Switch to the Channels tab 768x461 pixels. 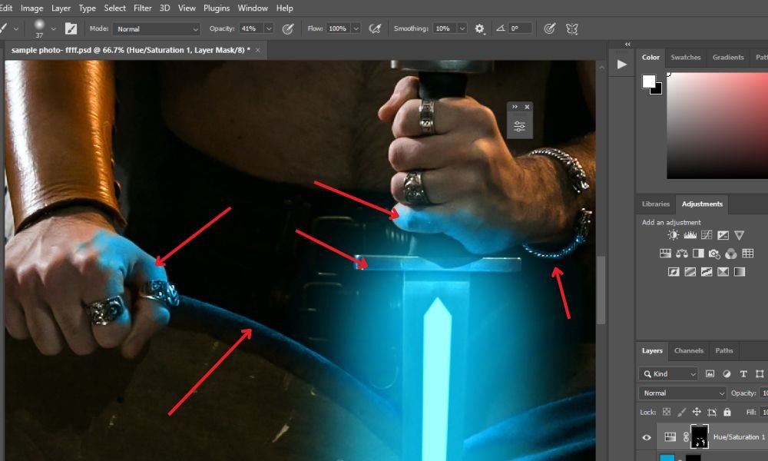coord(689,351)
